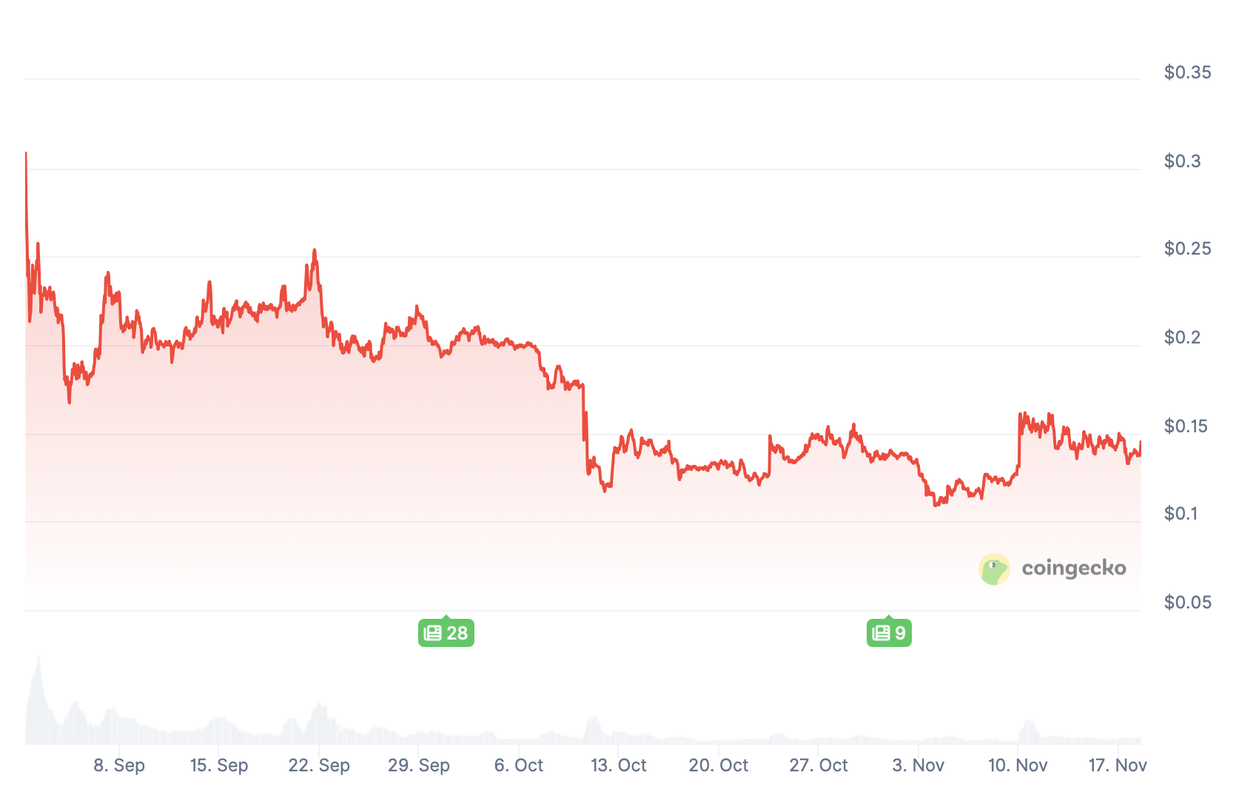
Task: Click the news marker labeled 9
Action: point(889,633)
